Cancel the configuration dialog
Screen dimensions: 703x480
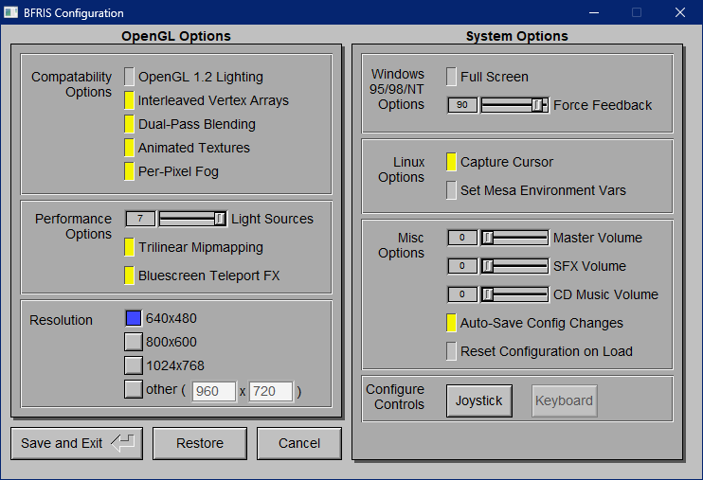pos(299,443)
